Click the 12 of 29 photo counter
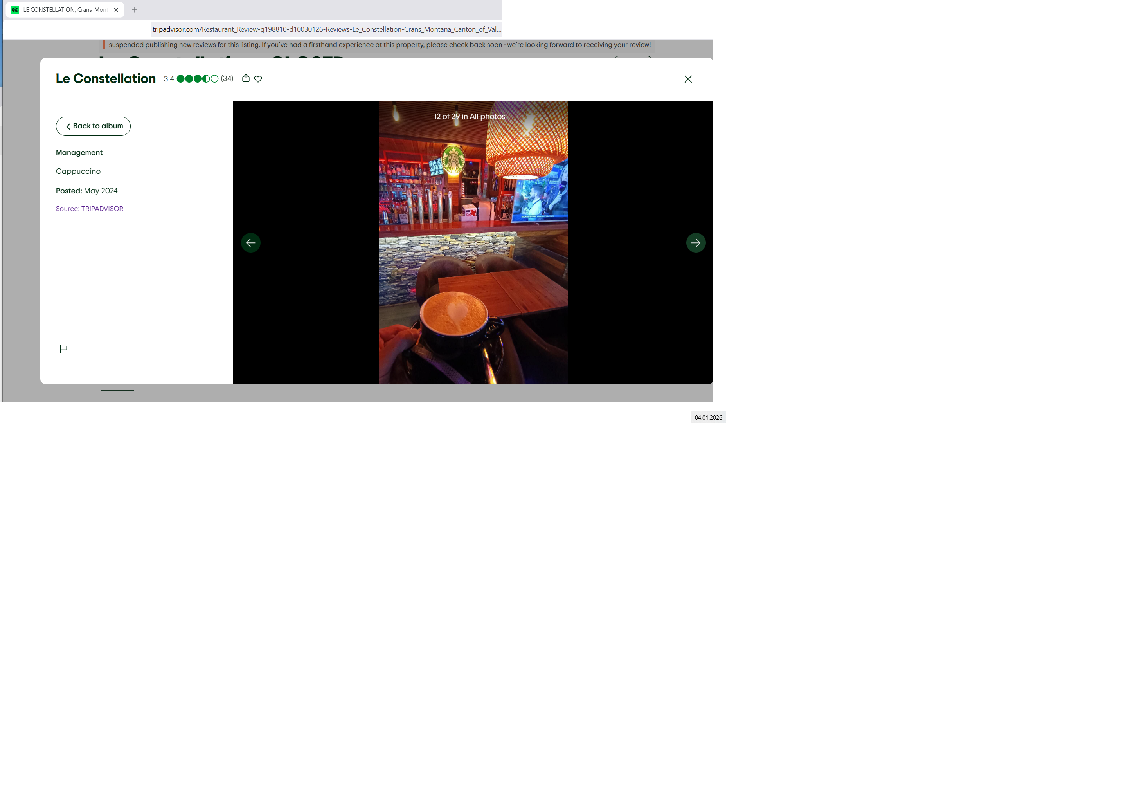 (469, 116)
